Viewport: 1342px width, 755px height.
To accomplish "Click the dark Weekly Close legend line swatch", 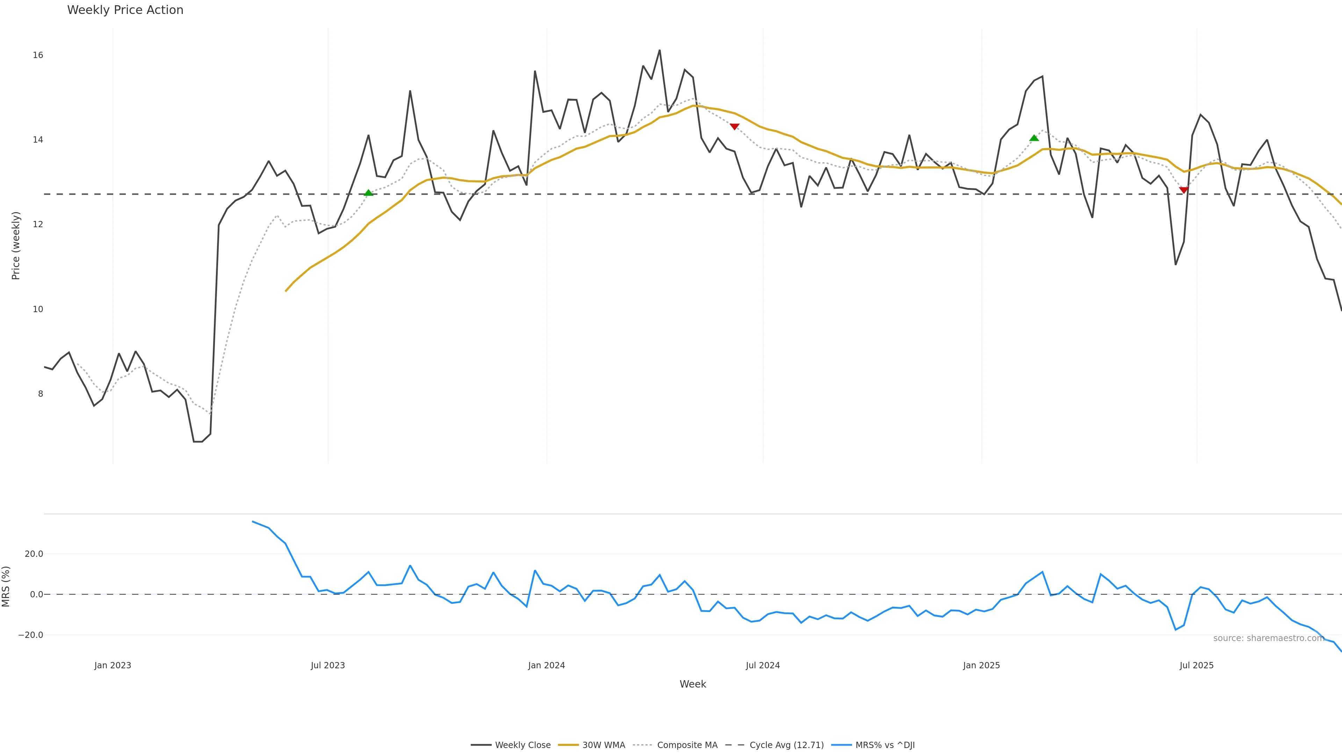I will (x=481, y=745).
